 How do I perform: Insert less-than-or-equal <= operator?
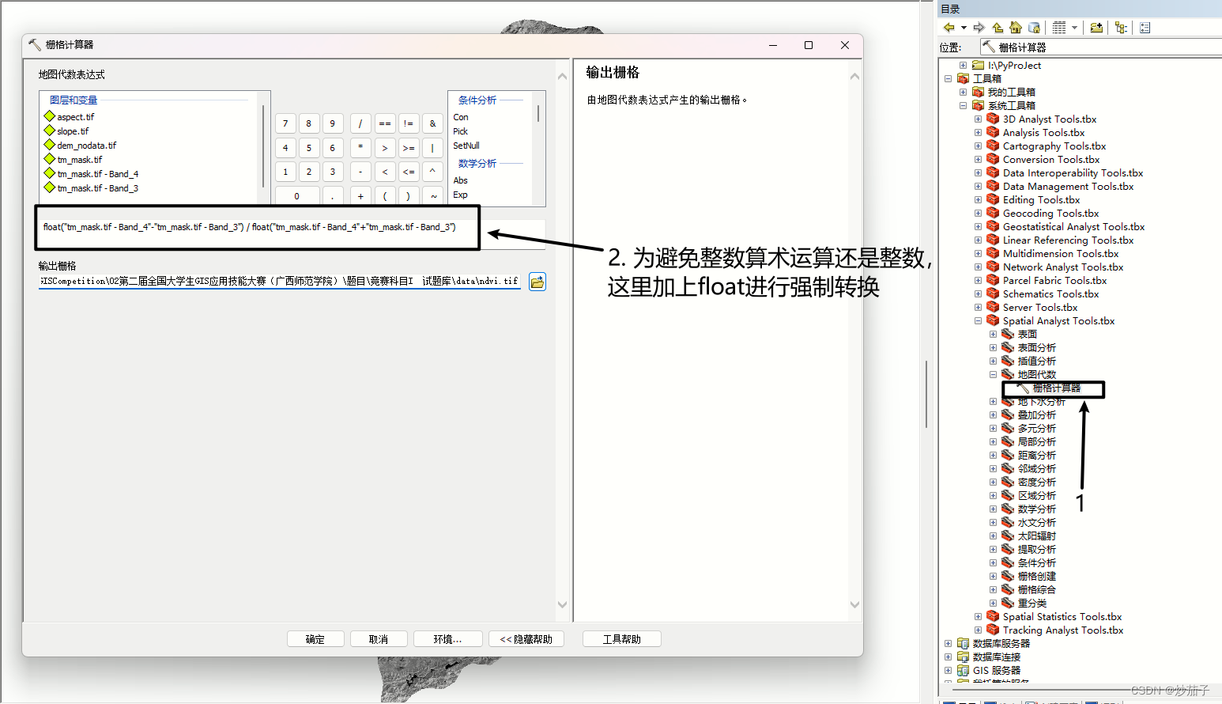coord(409,171)
